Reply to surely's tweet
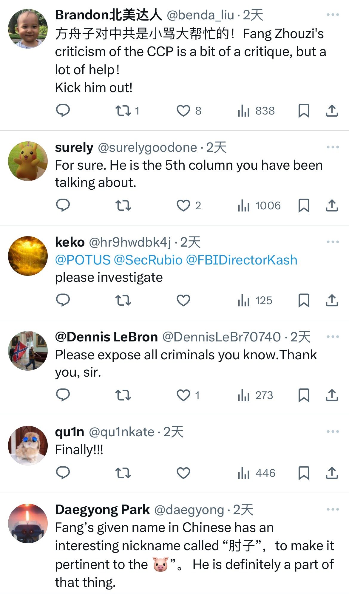349x594 pixels. (x=63, y=205)
